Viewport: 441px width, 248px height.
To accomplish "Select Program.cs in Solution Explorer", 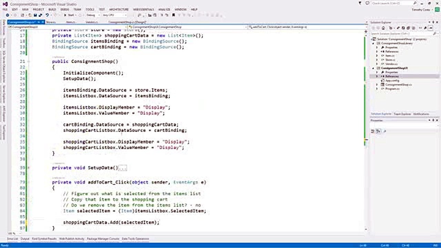I will (392, 89).
